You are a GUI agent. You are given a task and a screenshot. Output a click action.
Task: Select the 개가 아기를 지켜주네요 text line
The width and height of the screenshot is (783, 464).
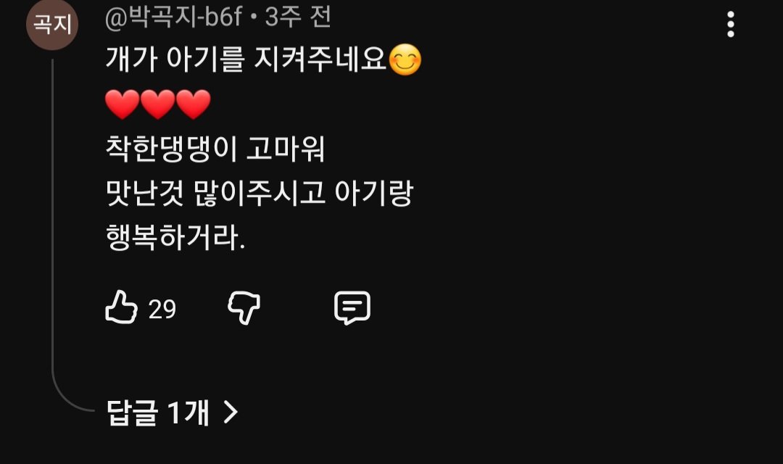pos(246,59)
